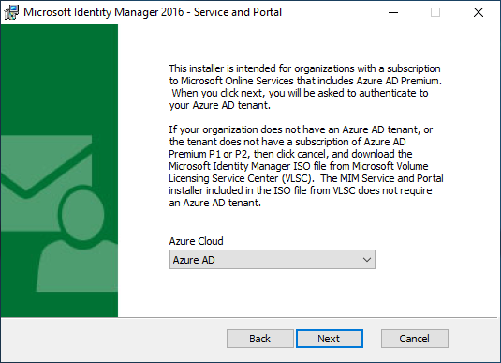Click the installer icon in title bar

(x=11, y=12)
